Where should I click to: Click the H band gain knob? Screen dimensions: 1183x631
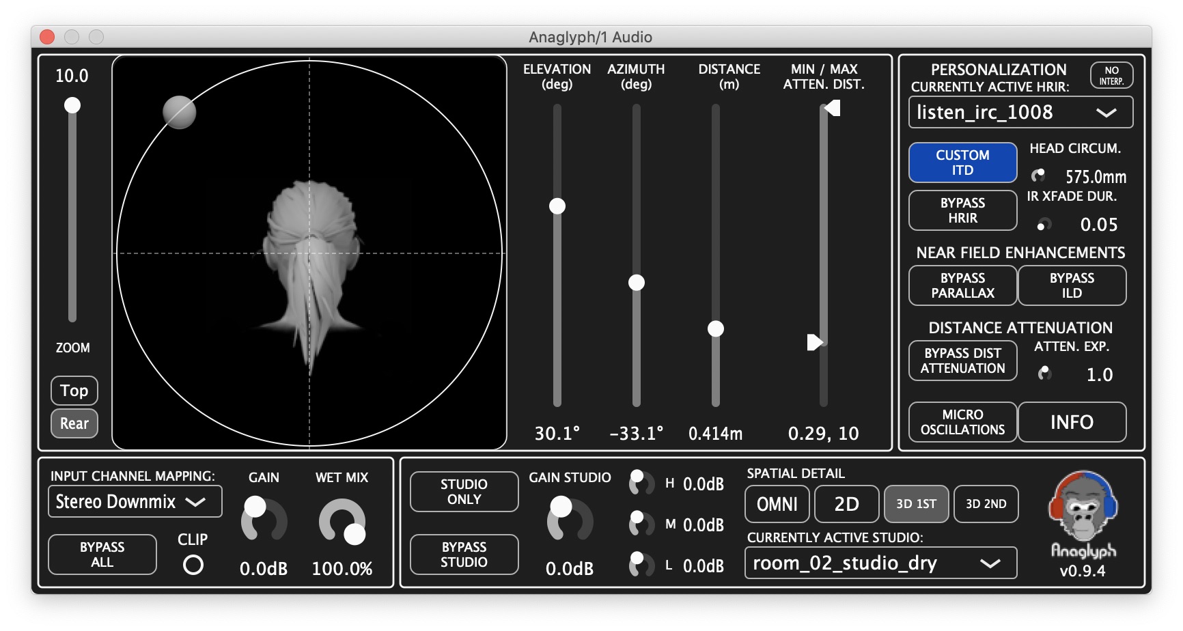tap(641, 483)
